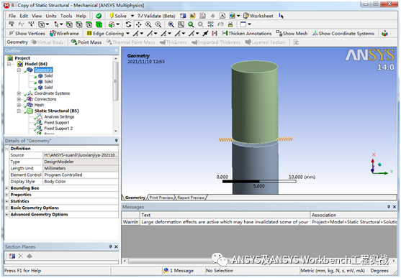Toggle Show Mesh
This screenshot has width=401, height=278.
(x=292, y=34)
